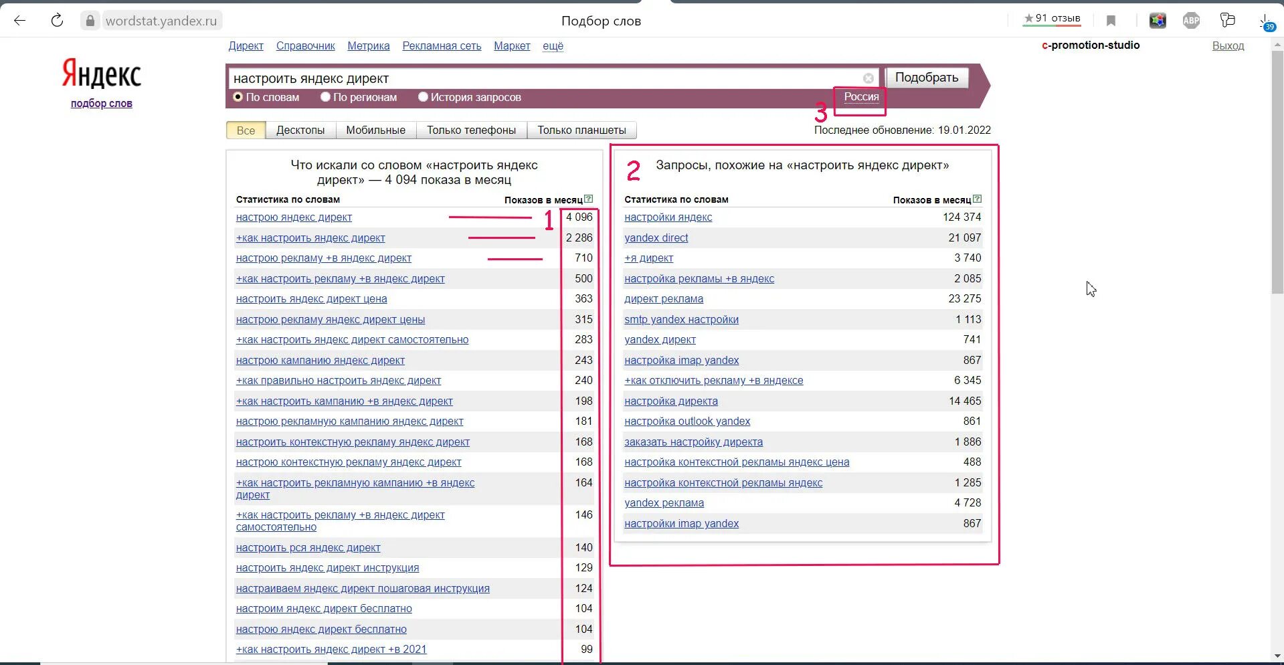The height and width of the screenshot is (665, 1284).
Task: Open similar query настройки imap yandex
Action: [681, 524]
